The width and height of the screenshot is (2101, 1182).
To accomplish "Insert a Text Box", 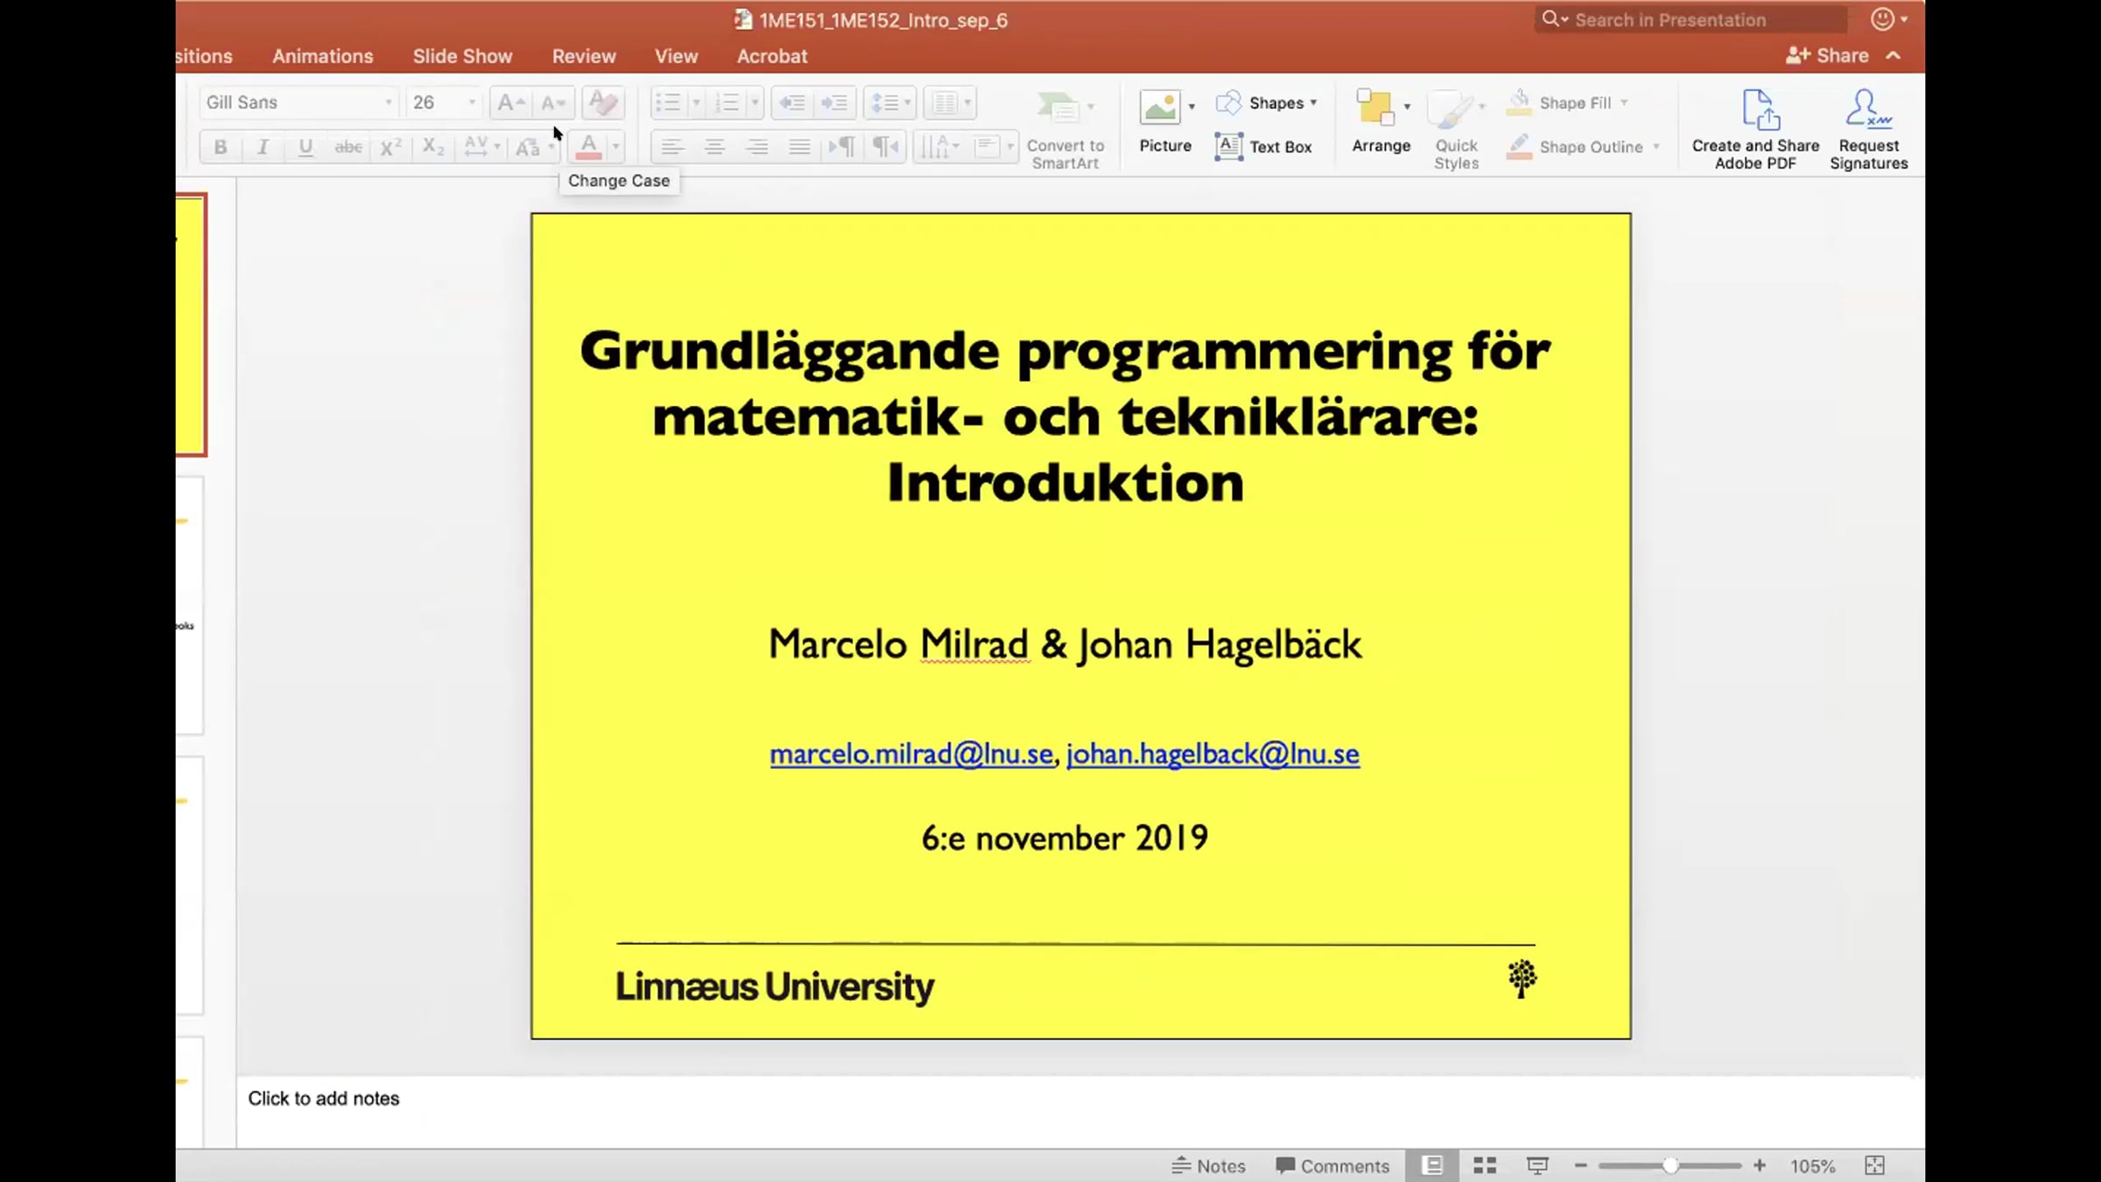I will 1263,146.
